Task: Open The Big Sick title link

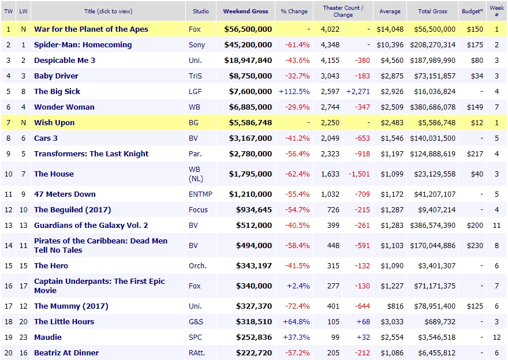Action: pyautogui.click(x=57, y=91)
